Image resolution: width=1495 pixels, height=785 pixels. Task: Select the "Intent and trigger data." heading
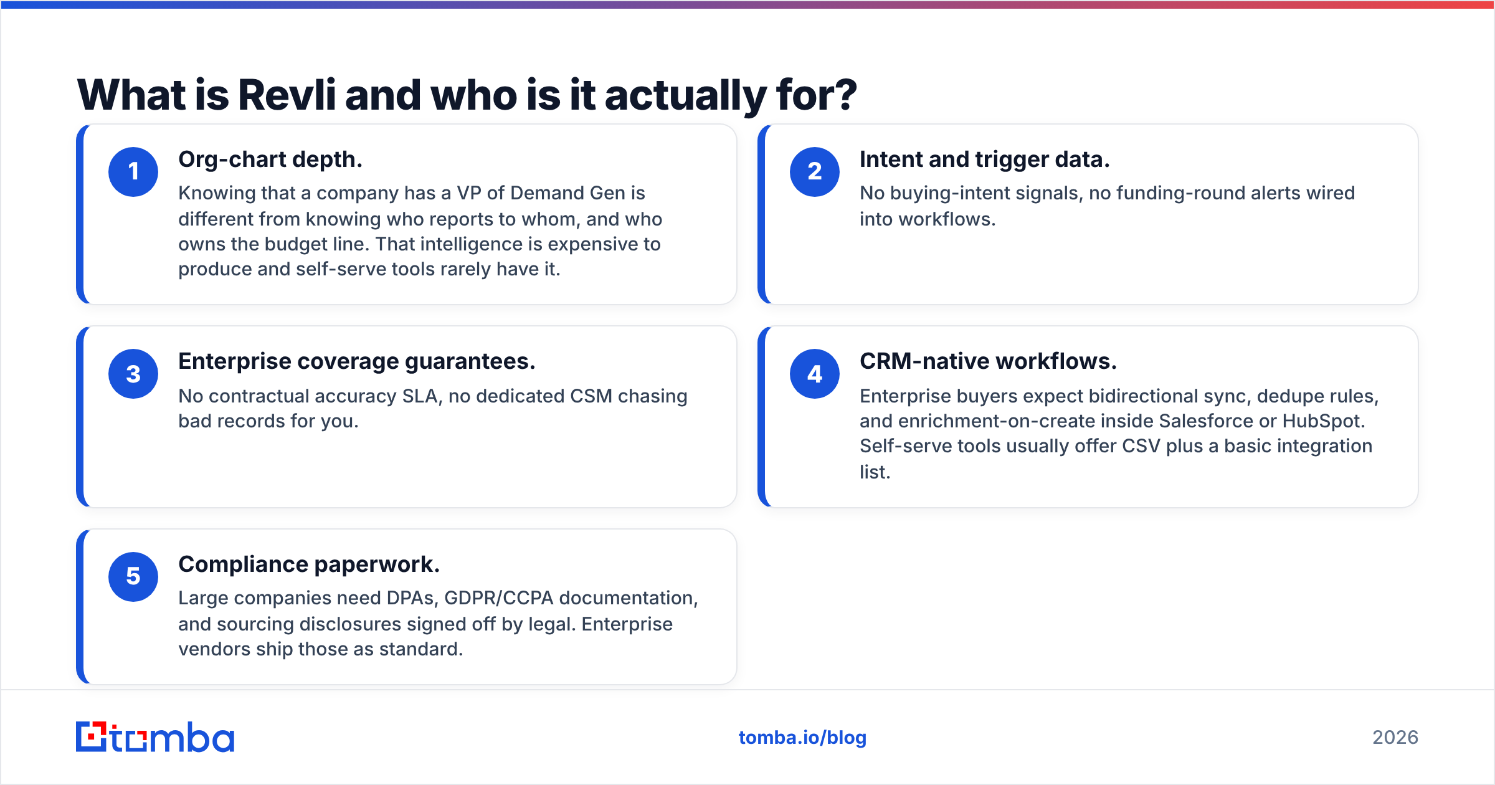(985, 159)
